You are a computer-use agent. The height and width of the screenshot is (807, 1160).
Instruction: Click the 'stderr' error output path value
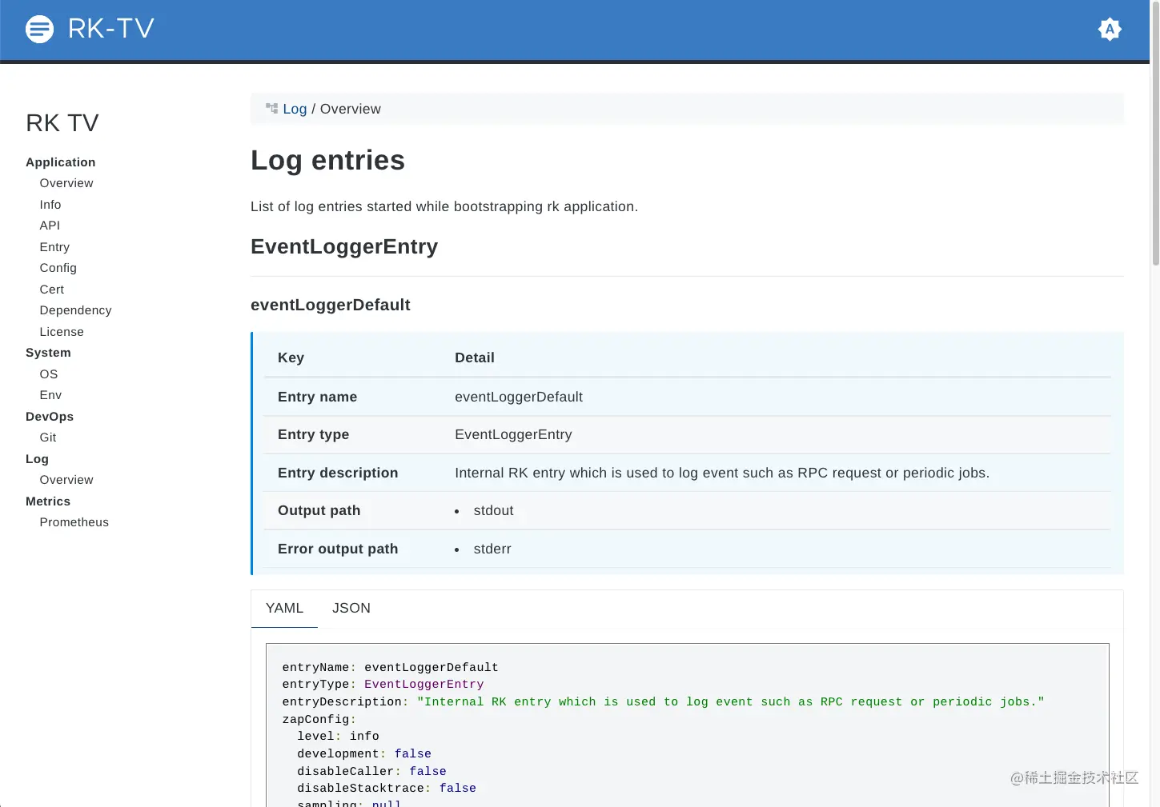[492, 549]
